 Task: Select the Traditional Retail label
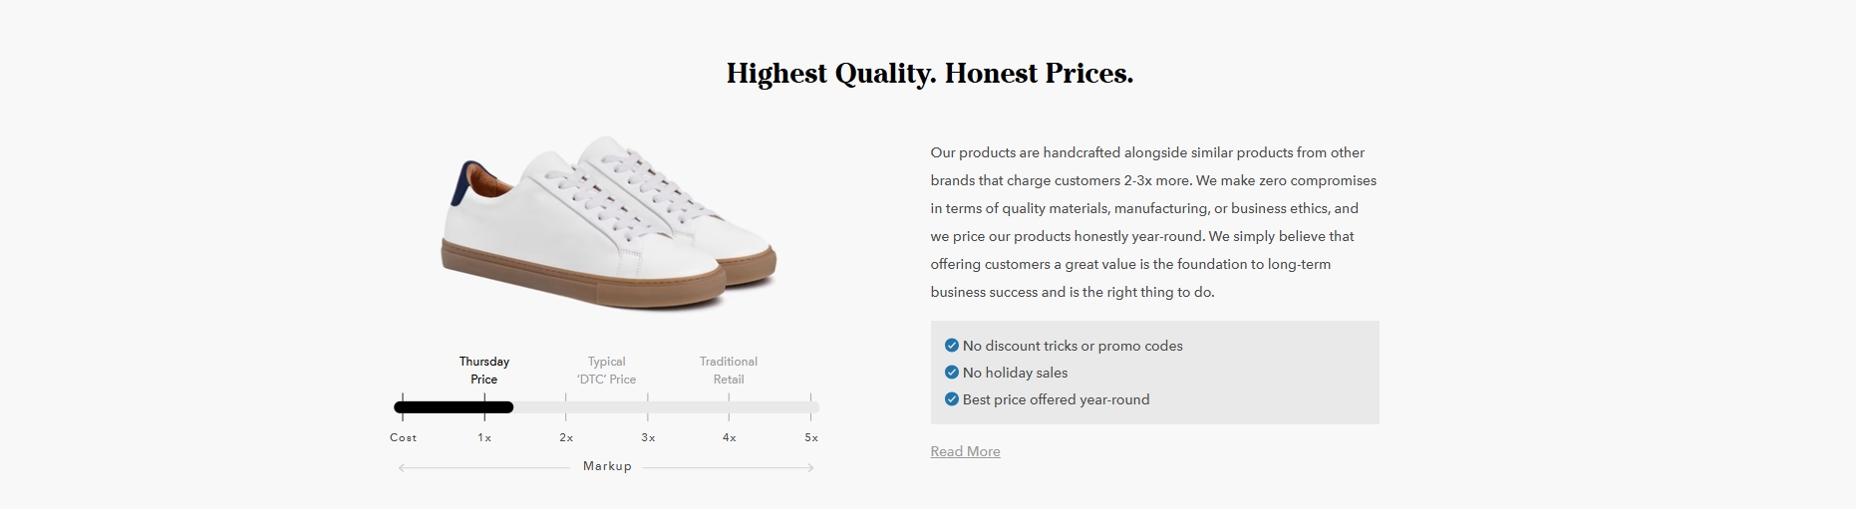point(729,371)
